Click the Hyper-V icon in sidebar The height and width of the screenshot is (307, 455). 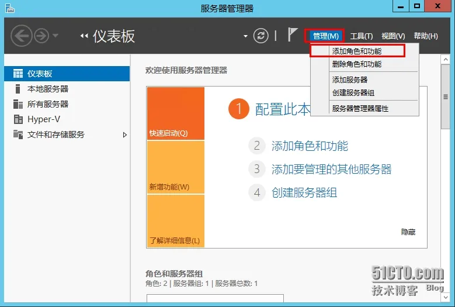pyautogui.click(x=18, y=119)
